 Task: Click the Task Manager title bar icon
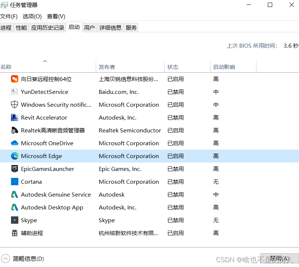pos(4,5)
